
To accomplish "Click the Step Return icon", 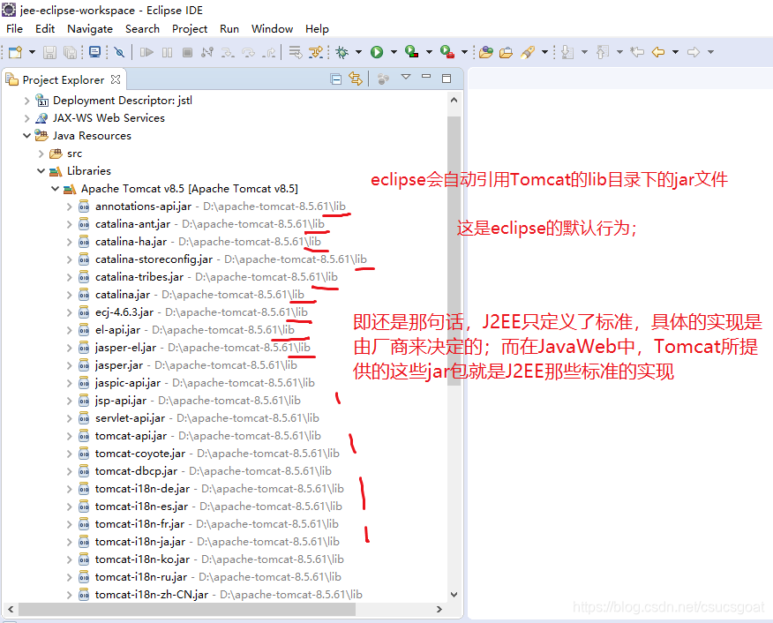I will pyautogui.click(x=268, y=52).
